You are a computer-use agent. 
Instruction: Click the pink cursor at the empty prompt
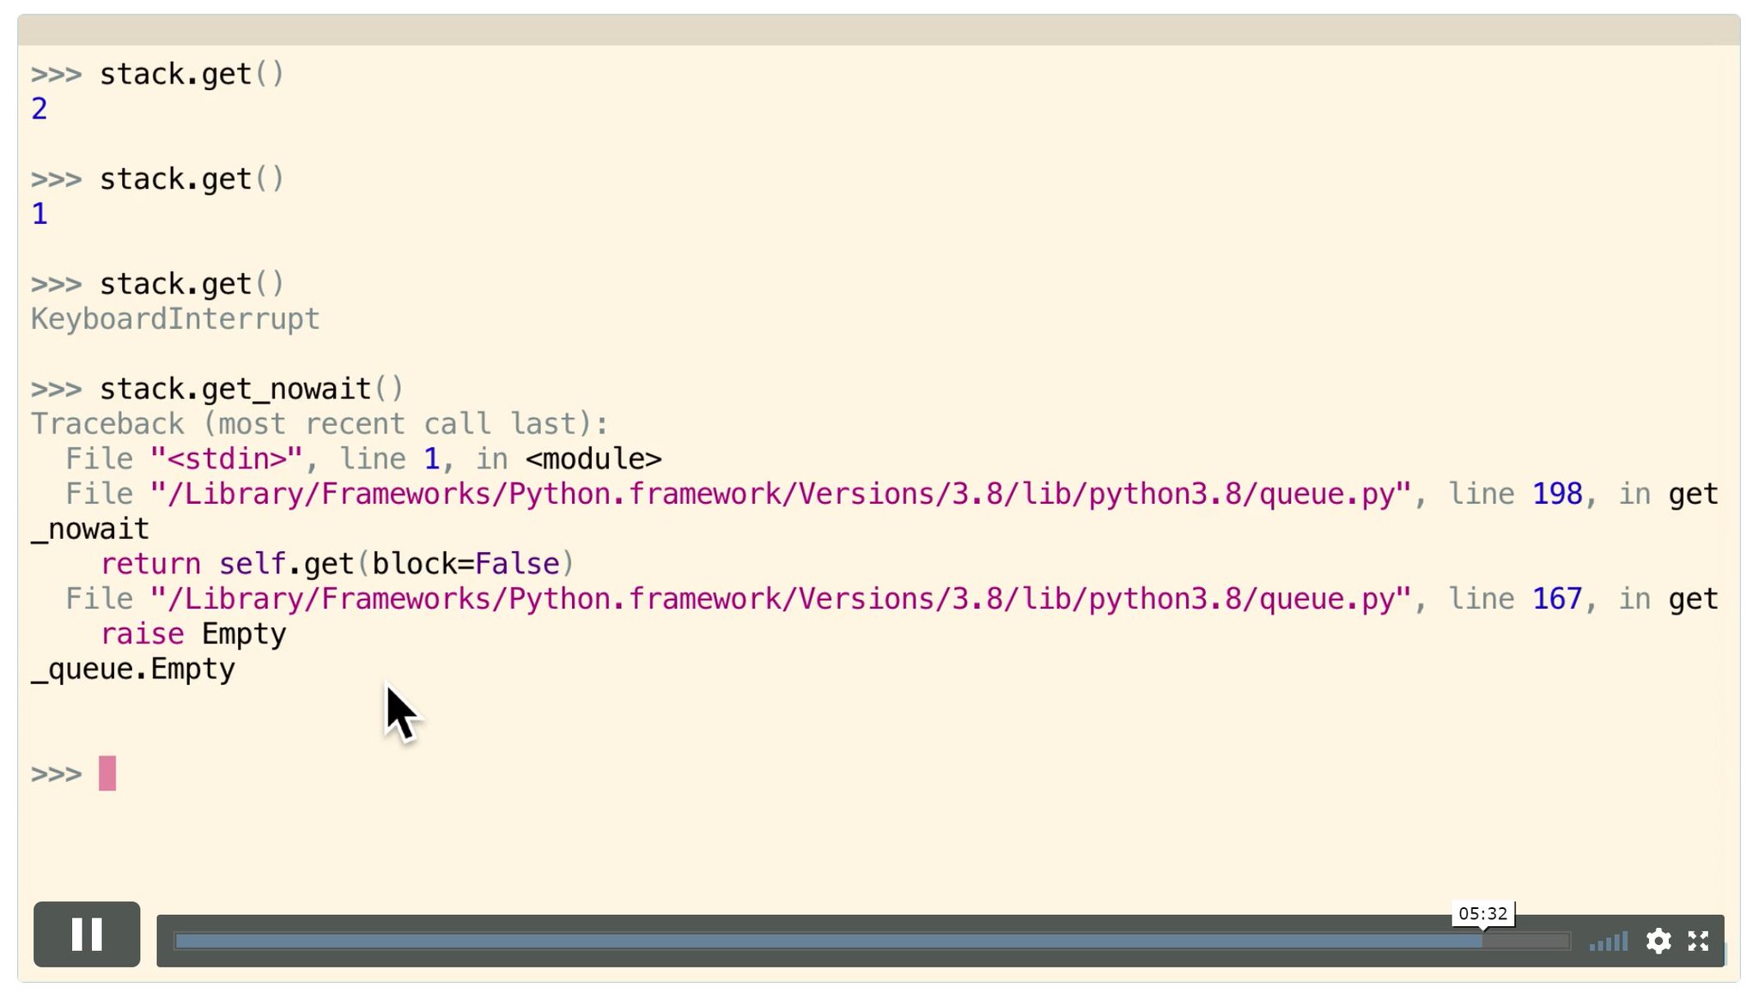click(107, 773)
